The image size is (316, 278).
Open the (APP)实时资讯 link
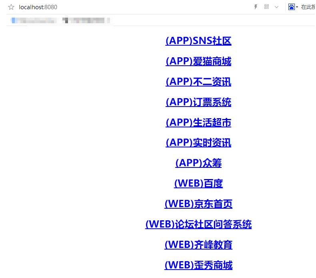198,143
